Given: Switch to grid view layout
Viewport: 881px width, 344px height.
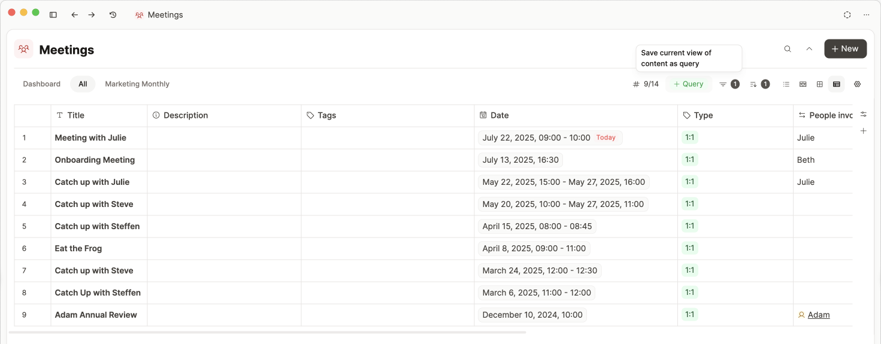Looking at the screenshot, I should (820, 84).
